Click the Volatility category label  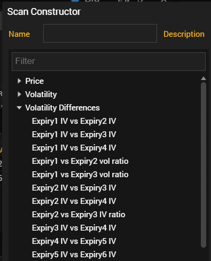tap(41, 94)
